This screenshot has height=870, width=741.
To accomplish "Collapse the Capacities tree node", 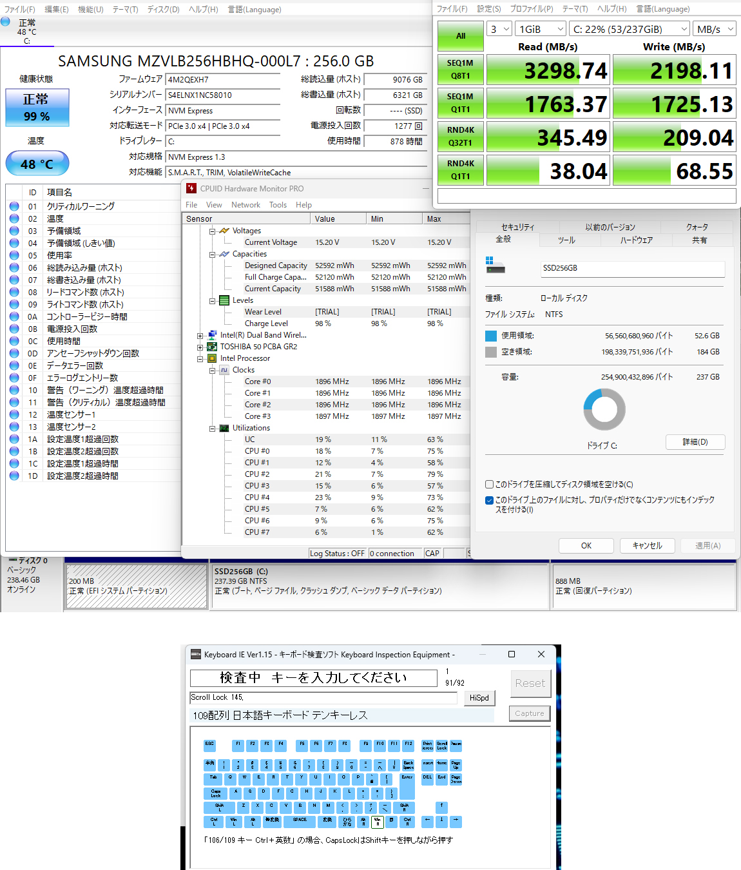I will 212,254.
